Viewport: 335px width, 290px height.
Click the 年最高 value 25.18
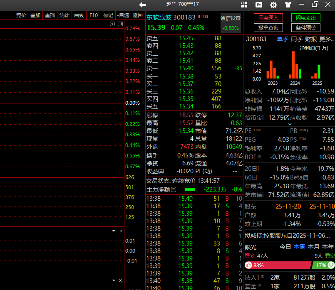[282, 186]
